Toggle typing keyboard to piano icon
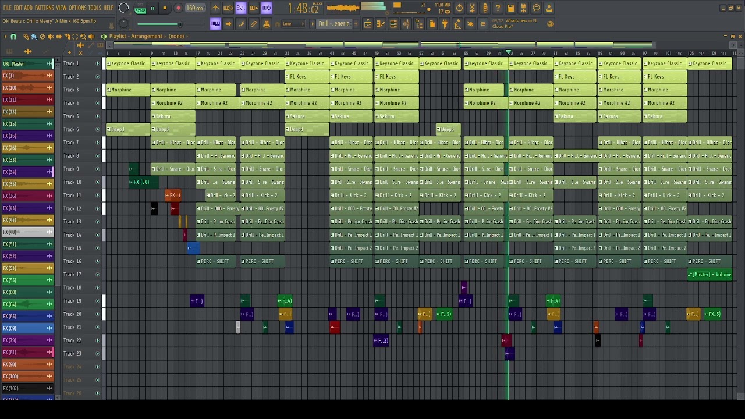745x419 pixels. tap(215, 24)
